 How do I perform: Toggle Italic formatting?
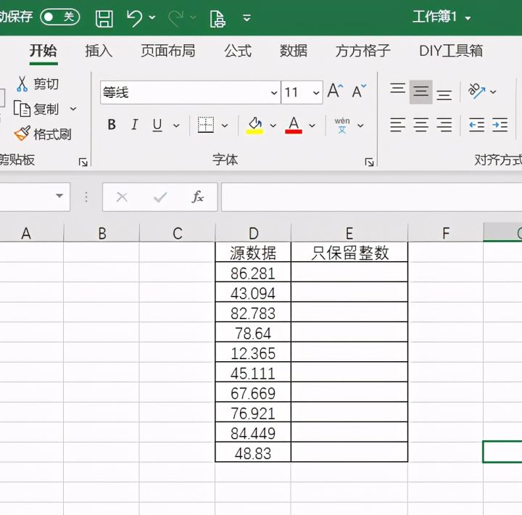coord(135,125)
